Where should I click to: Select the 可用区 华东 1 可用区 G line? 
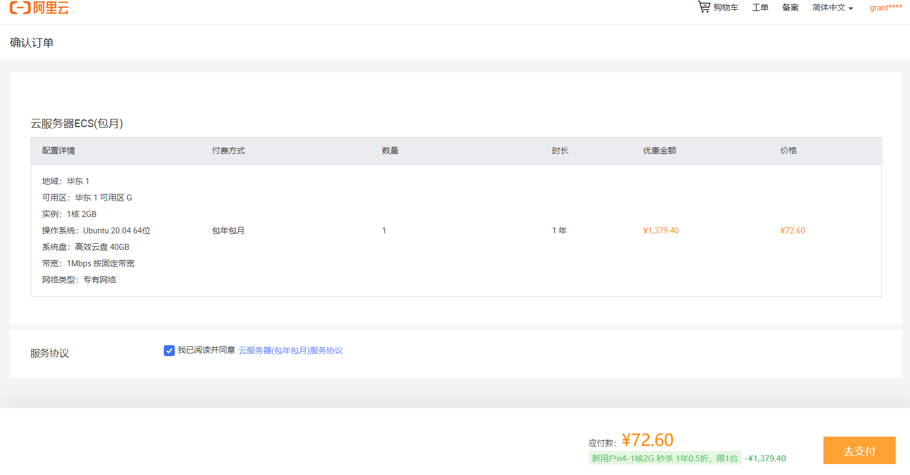pyautogui.click(x=87, y=198)
